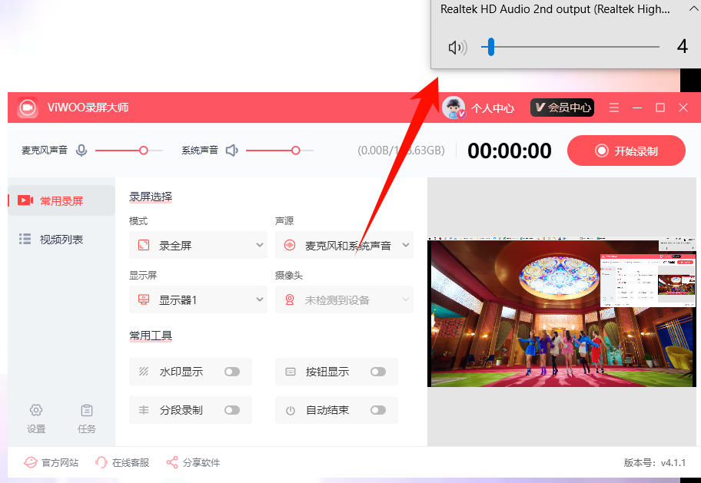
Task: Collapse the Realtek audio device chevron
Action: click(694, 8)
